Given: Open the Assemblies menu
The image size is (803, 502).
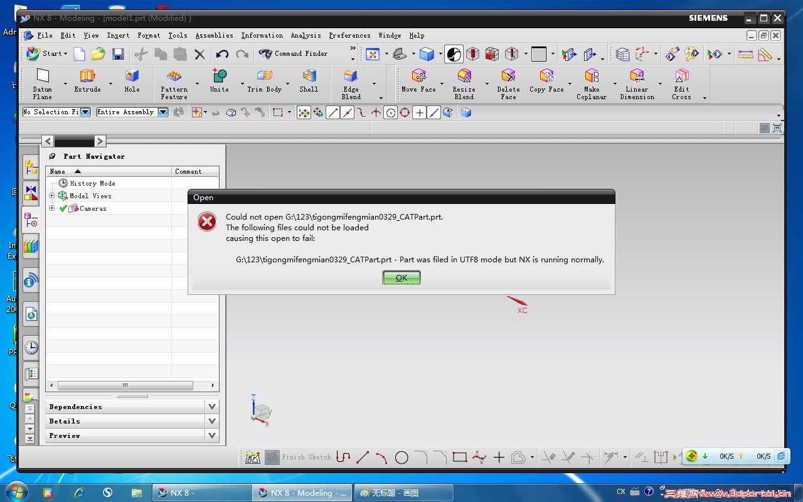Looking at the screenshot, I should point(214,36).
